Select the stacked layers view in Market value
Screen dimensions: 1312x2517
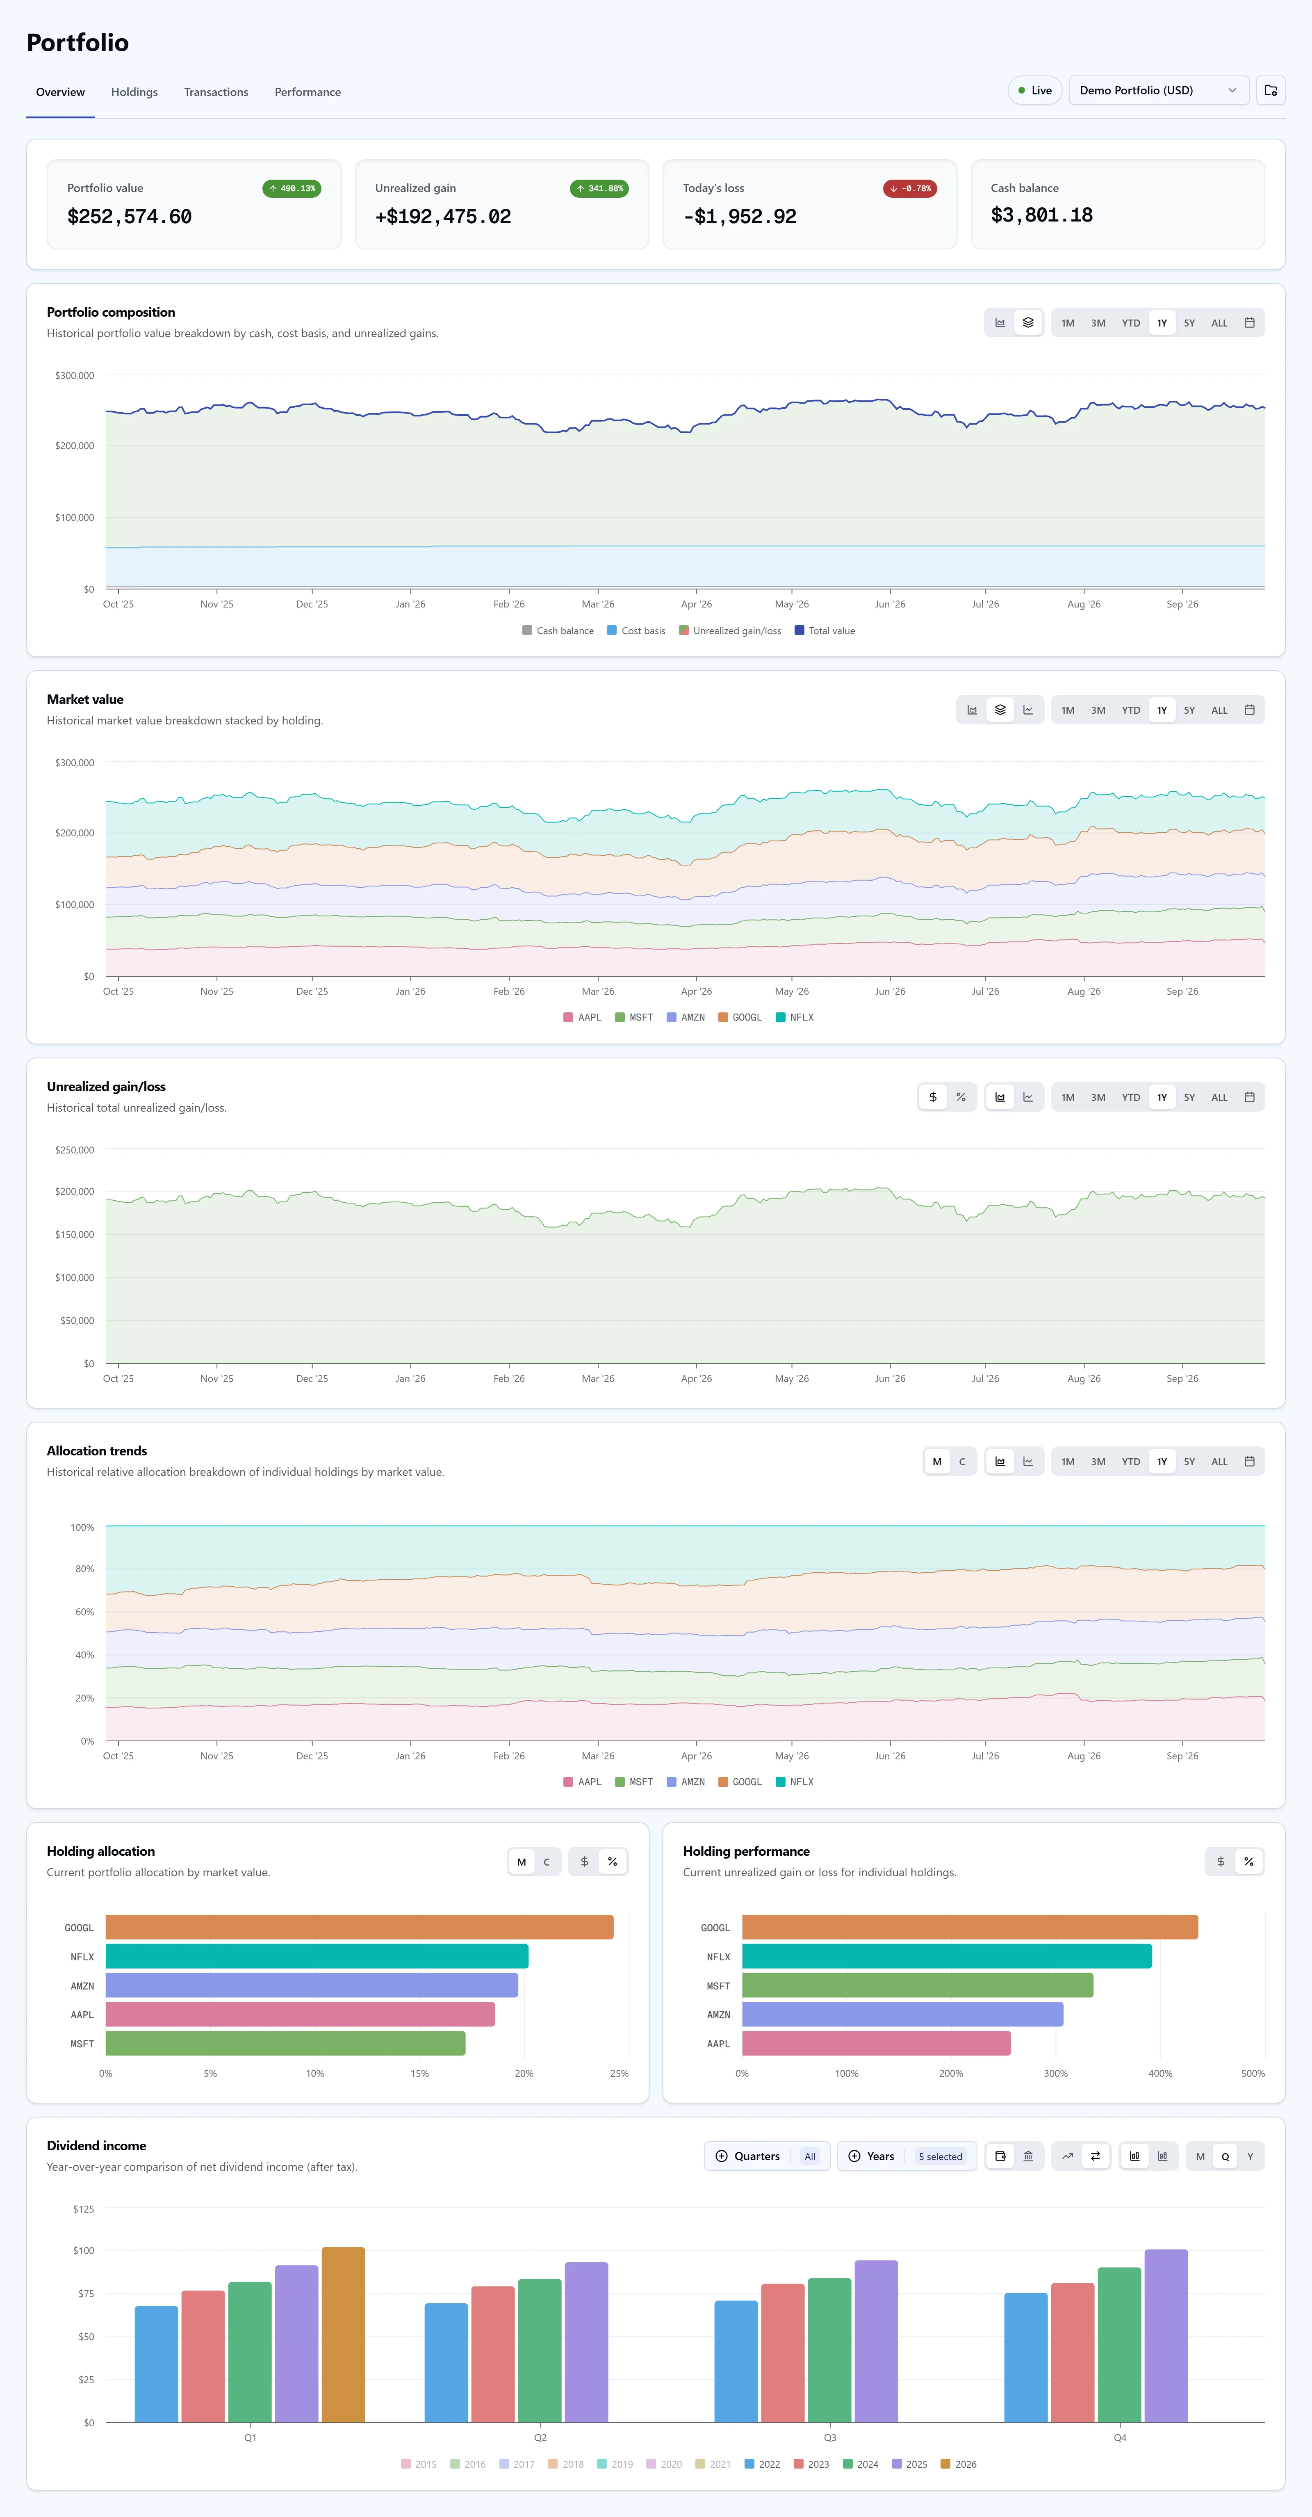pyautogui.click(x=1000, y=710)
